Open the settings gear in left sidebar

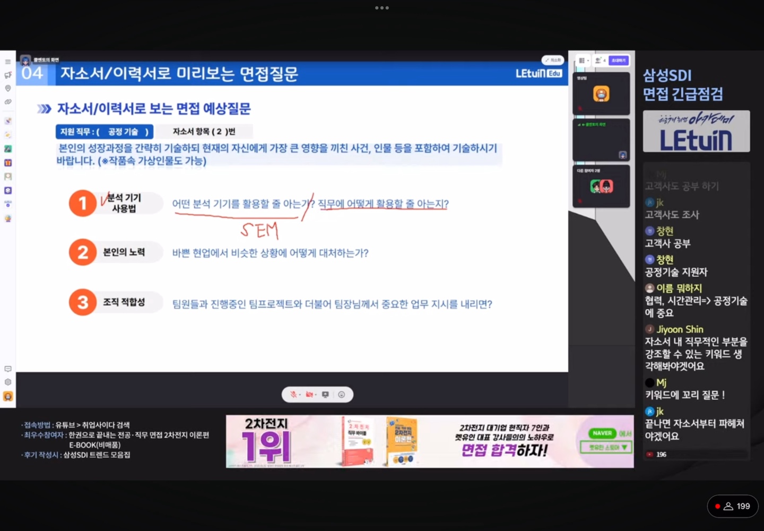[x=8, y=382]
